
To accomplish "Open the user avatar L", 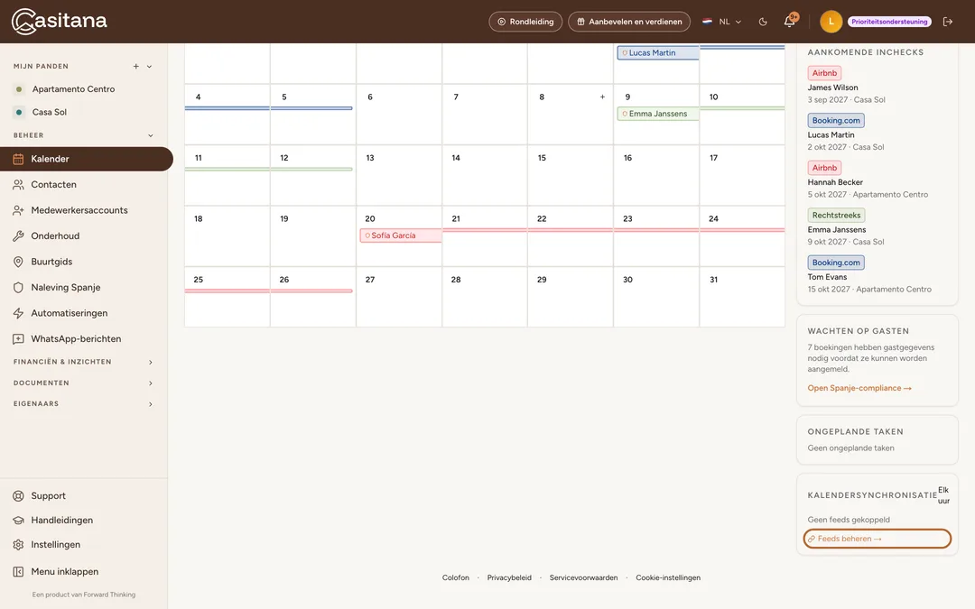I will [831, 22].
